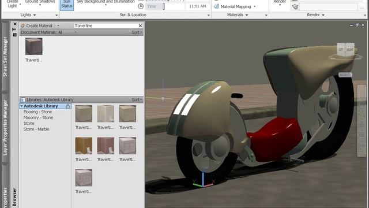This screenshot has width=369, height=208.
Task: Select the Masonry - Stone category
Action: [x=38, y=117]
